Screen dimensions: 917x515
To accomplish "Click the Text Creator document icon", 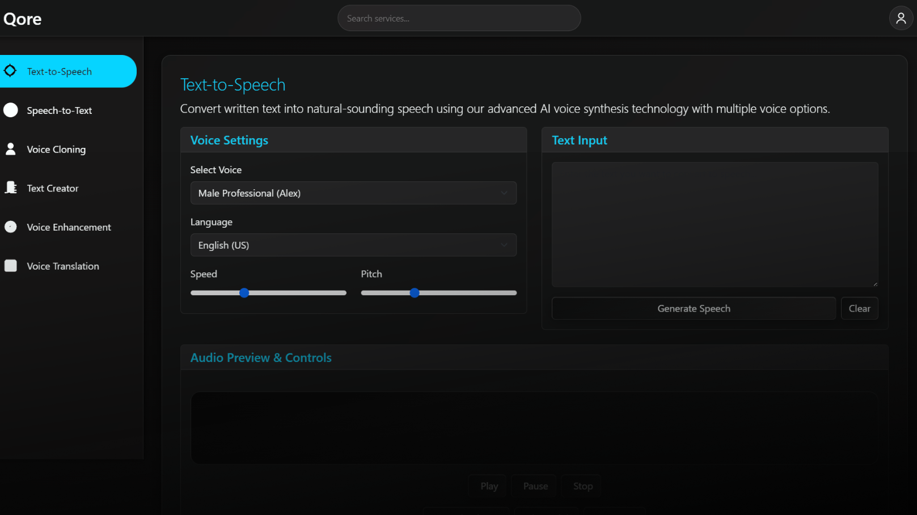I will [11, 188].
